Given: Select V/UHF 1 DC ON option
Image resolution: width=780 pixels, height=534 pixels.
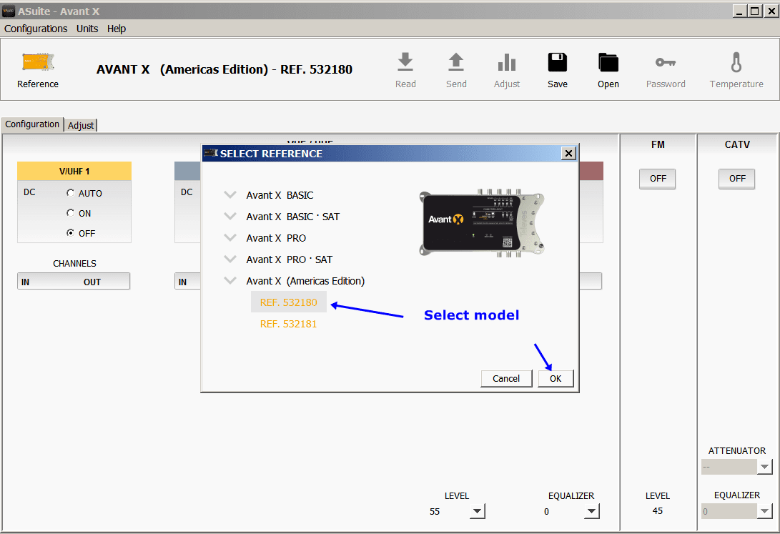Looking at the screenshot, I should click(x=70, y=213).
